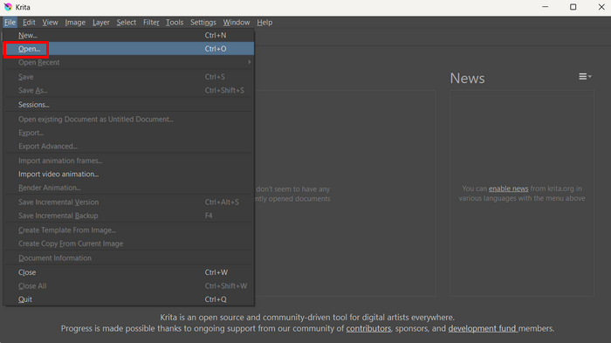The image size is (611, 343).
Task: Open the Tools menu
Action: 175,22
